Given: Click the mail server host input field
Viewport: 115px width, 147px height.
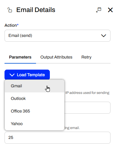Looking at the screenshot, I should [x=87, y=108].
